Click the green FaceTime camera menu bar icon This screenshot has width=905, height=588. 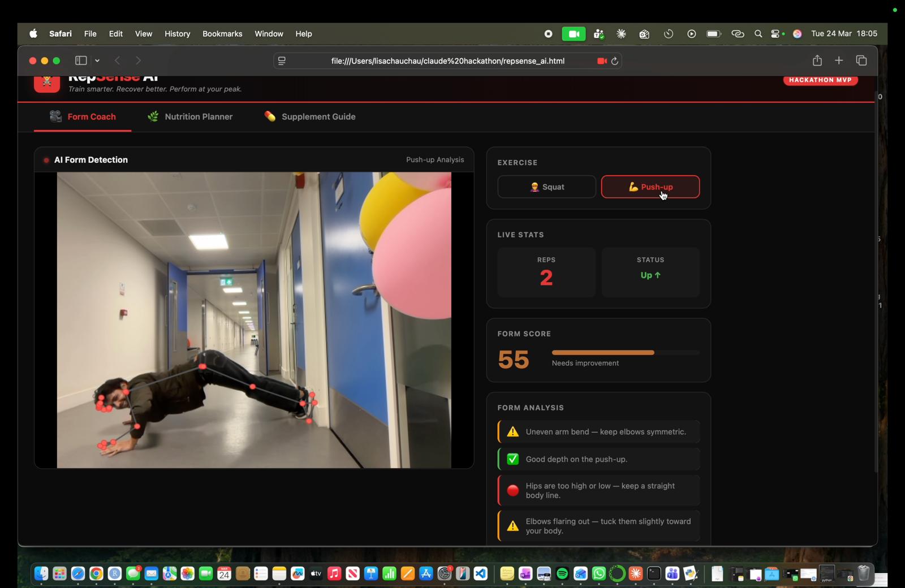tap(574, 34)
